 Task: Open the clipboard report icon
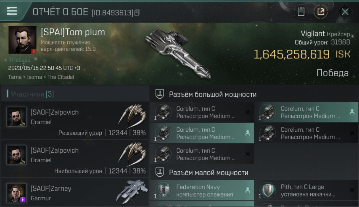point(301,12)
